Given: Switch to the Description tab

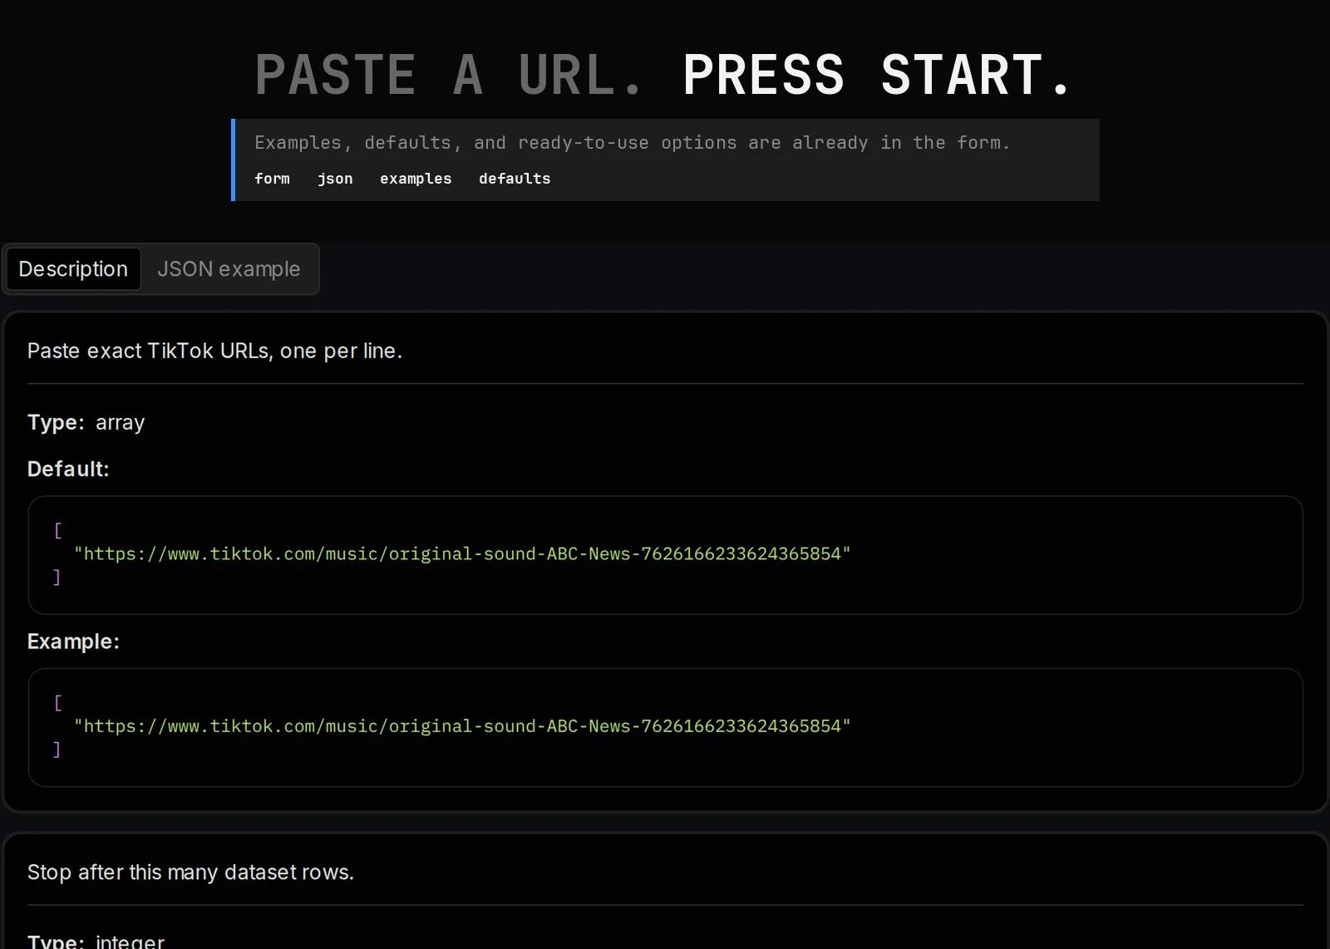Looking at the screenshot, I should (73, 269).
